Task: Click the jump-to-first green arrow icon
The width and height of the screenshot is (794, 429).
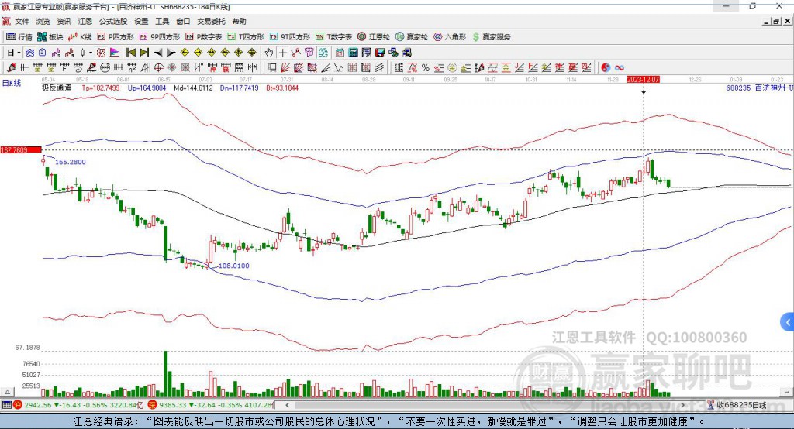Action: [x=130, y=53]
